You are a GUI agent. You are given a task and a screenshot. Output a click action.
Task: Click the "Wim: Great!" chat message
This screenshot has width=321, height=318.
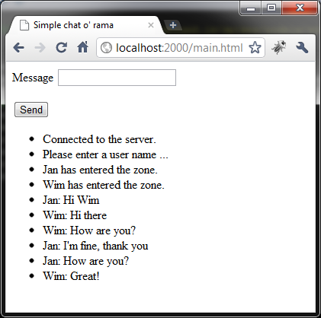tap(71, 276)
